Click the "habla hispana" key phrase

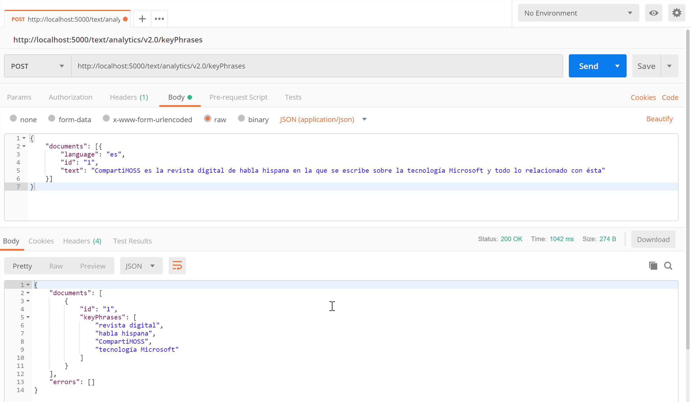[x=124, y=333]
